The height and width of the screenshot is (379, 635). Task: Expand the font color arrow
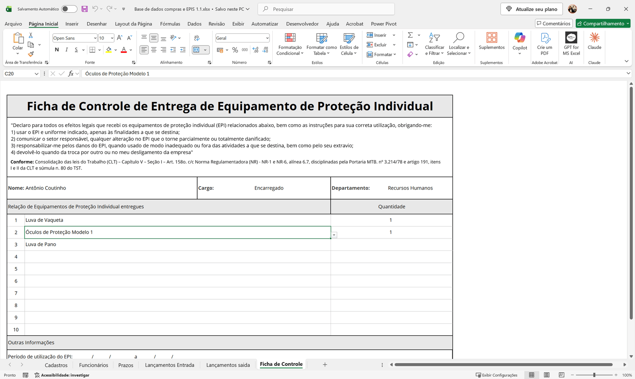[x=131, y=50]
